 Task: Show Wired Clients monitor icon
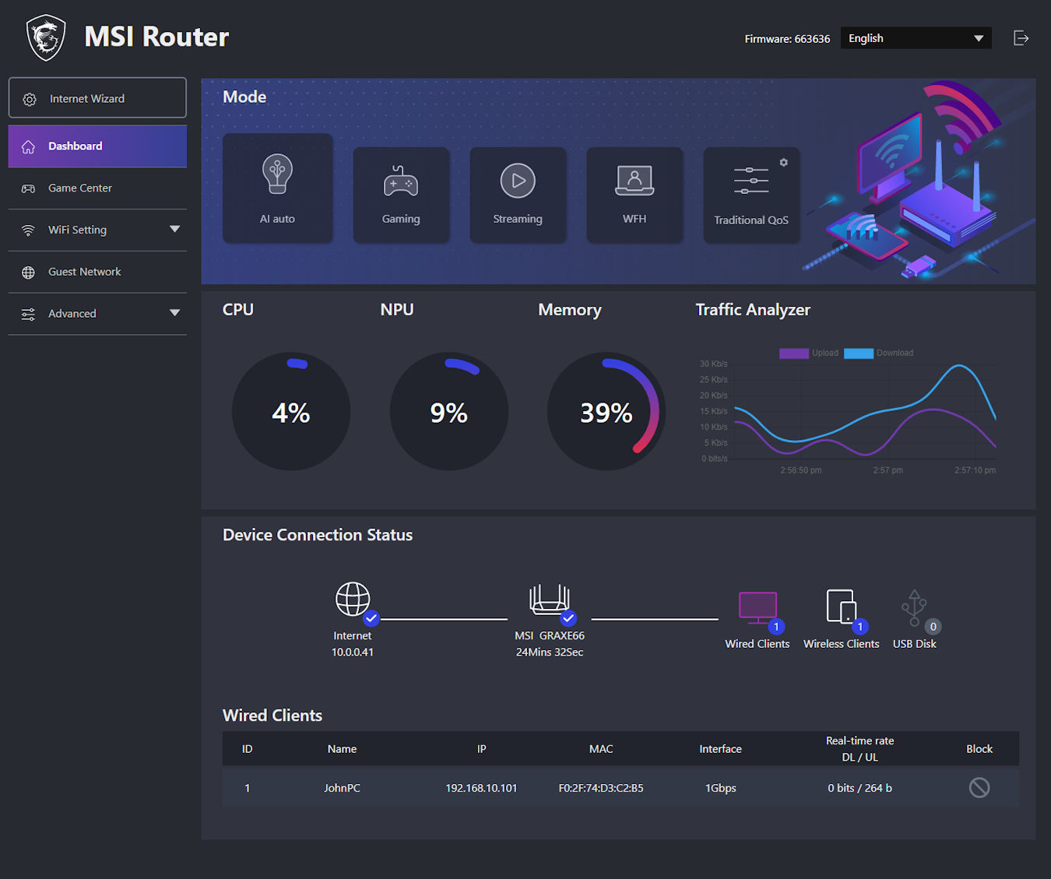tap(757, 608)
